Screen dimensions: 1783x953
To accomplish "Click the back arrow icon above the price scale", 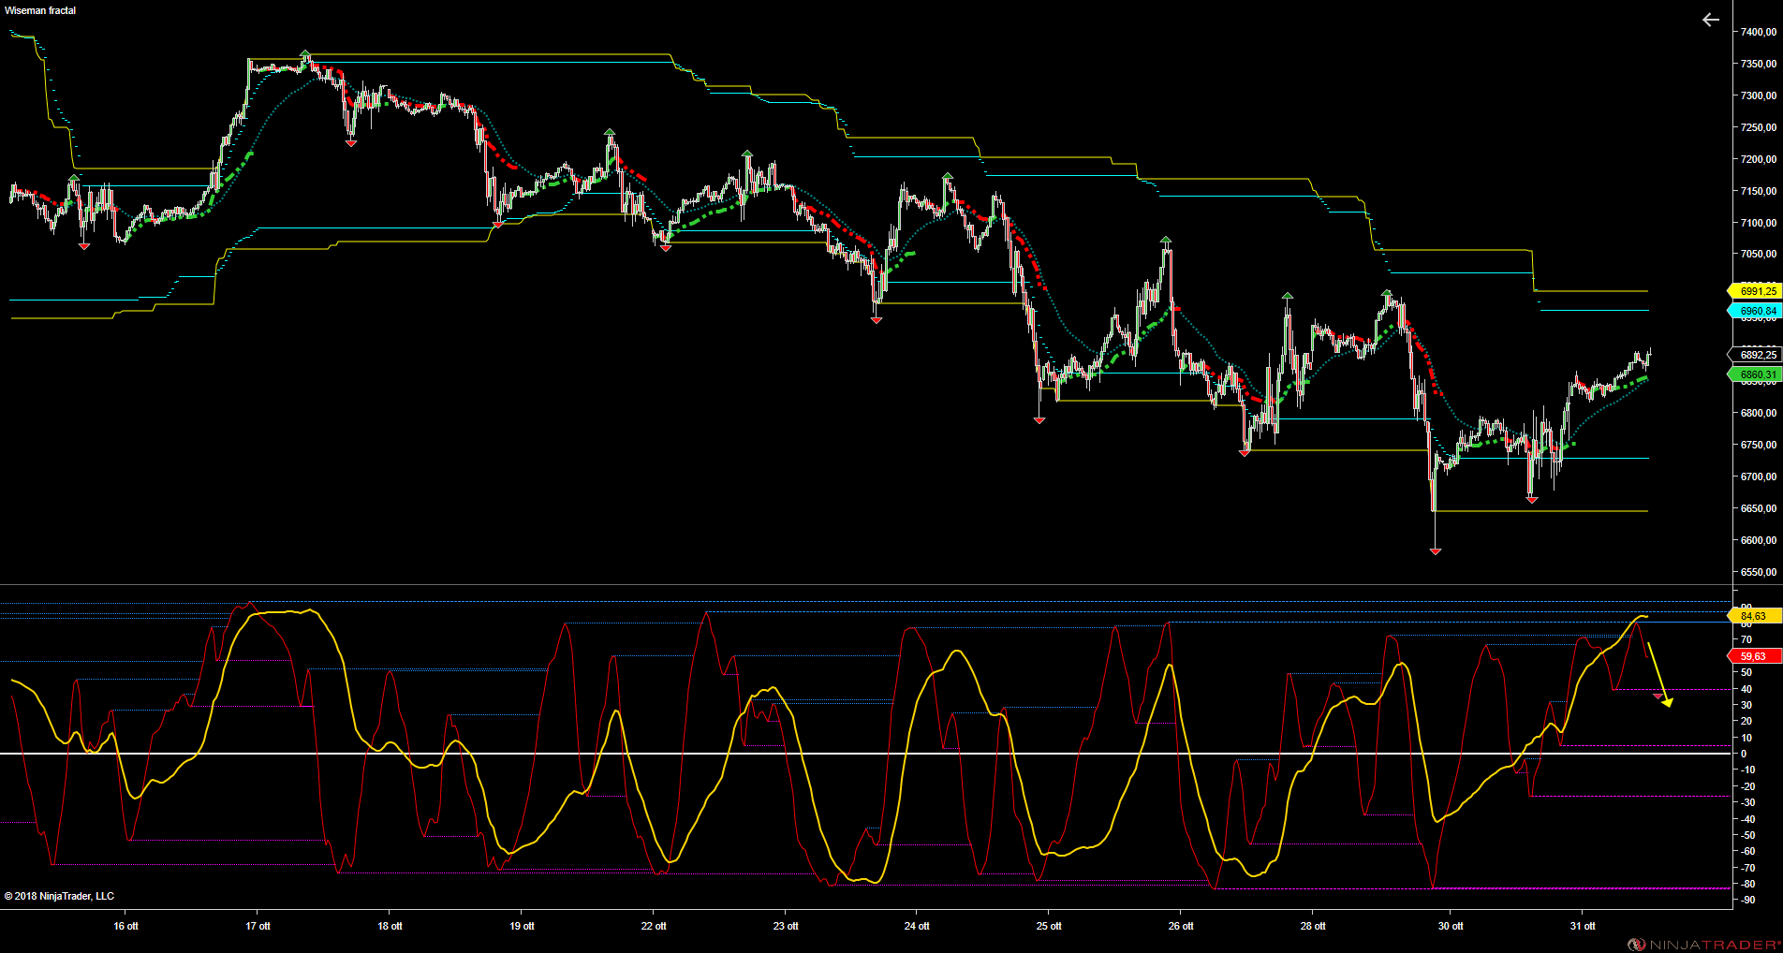I will coord(1711,20).
